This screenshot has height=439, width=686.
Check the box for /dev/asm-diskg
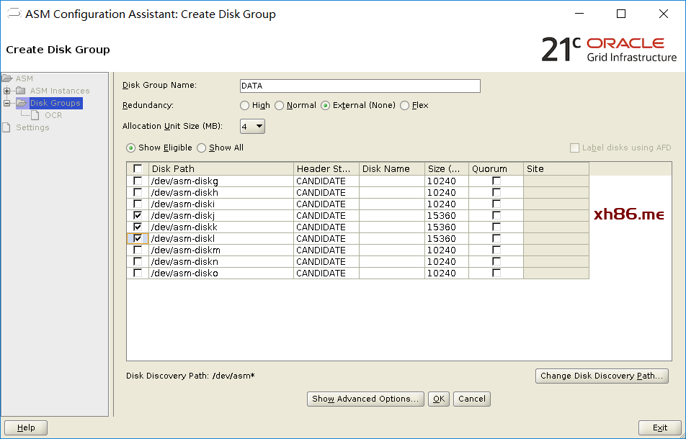(x=138, y=181)
